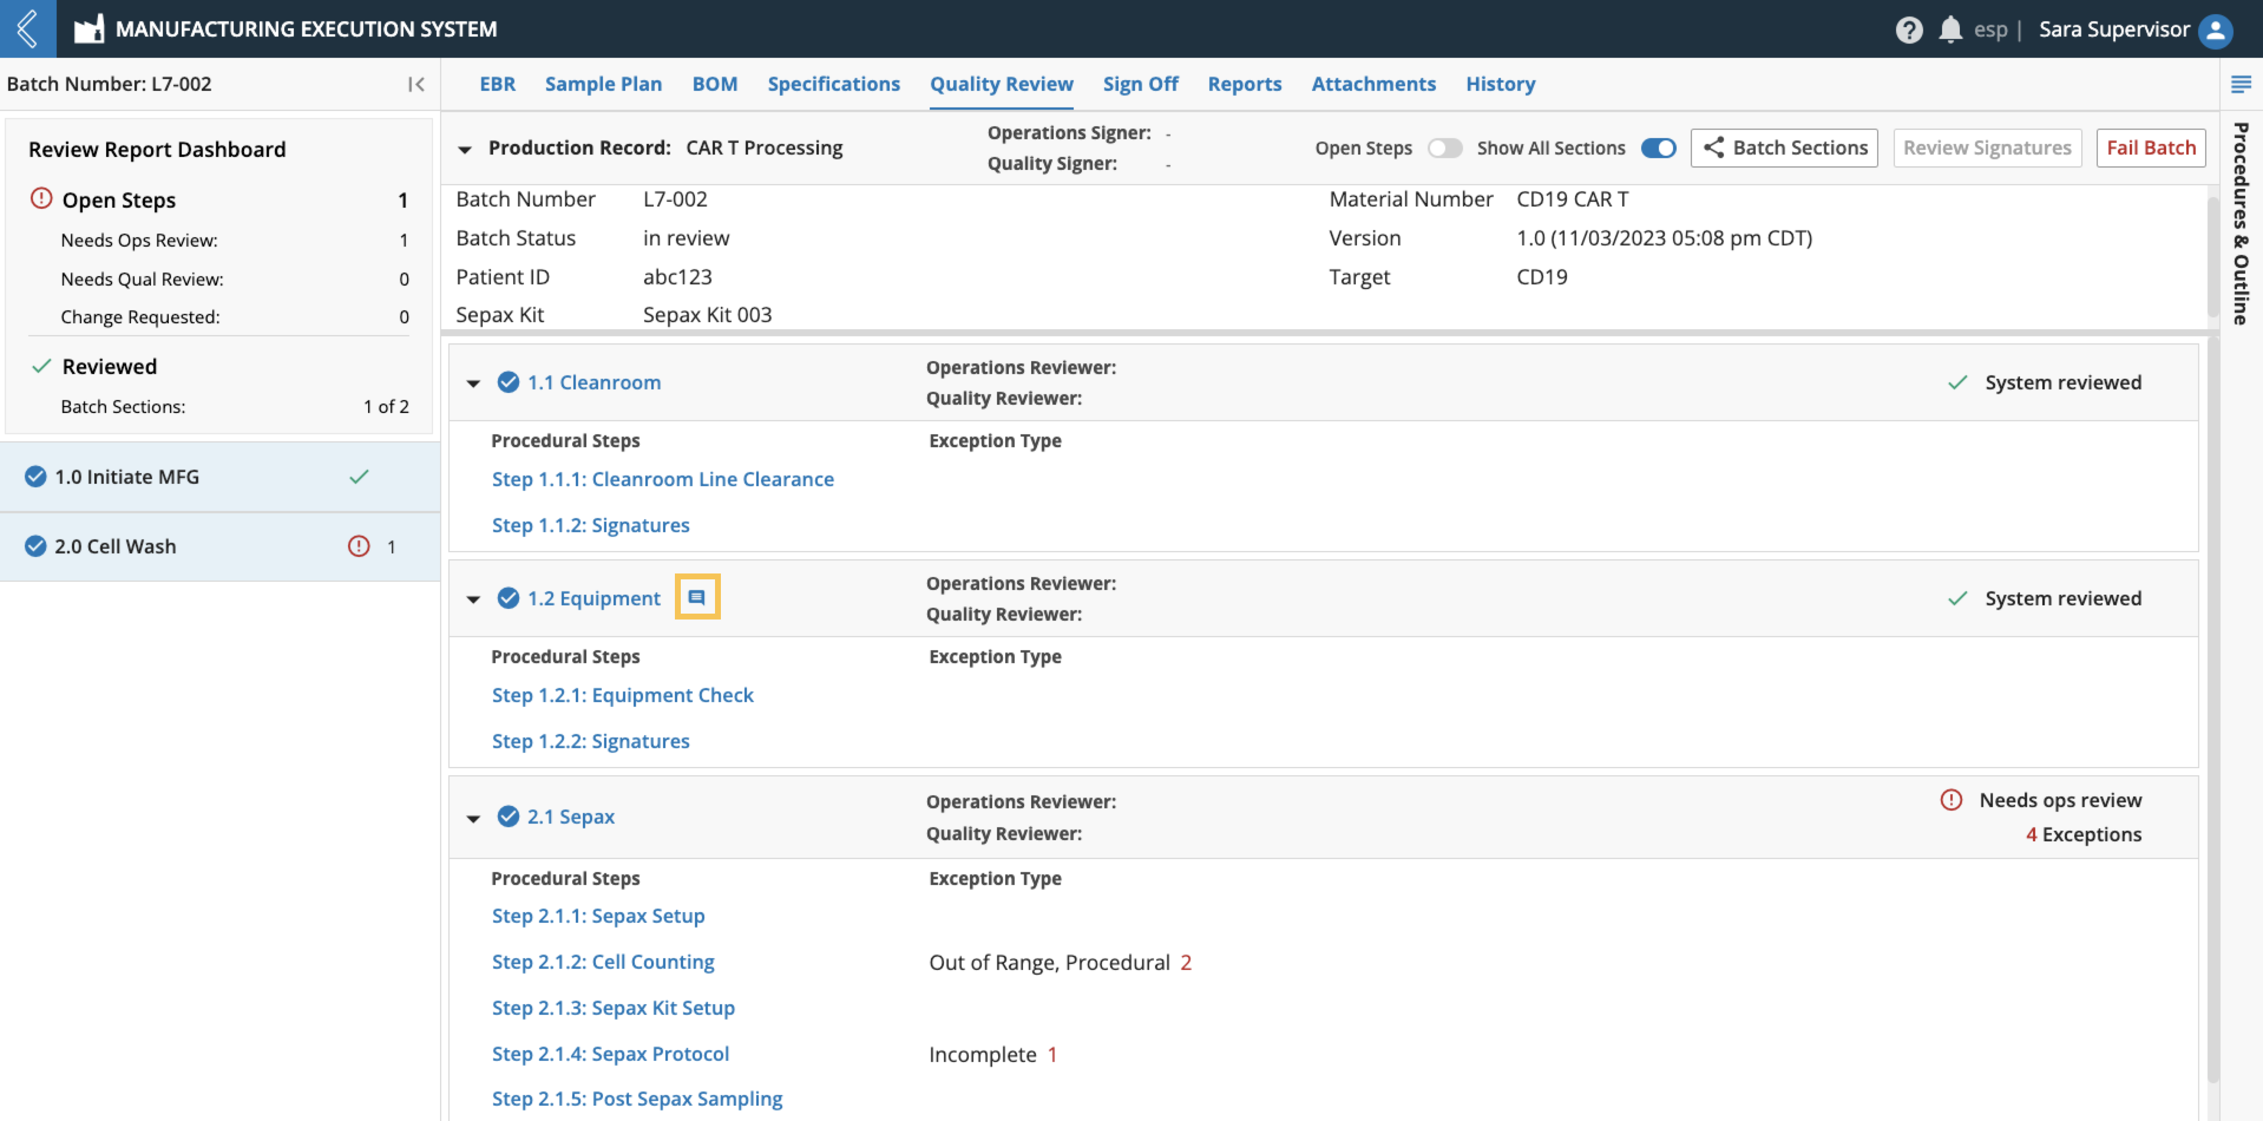Screen dimensions: 2263x1121
Task: Click the green checkmark on 1.0 Initiate MFG
Action: (359, 477)
